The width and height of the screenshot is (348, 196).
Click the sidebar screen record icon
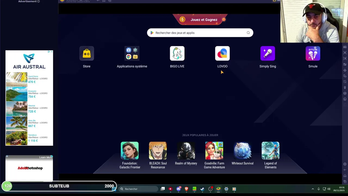pos(345,58)
